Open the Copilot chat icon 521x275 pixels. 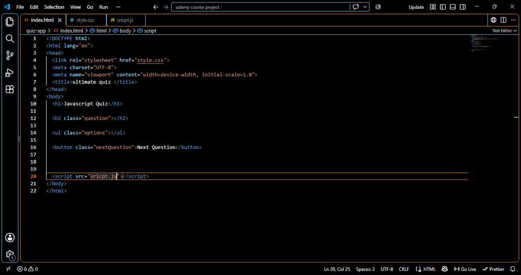point(356,7)
